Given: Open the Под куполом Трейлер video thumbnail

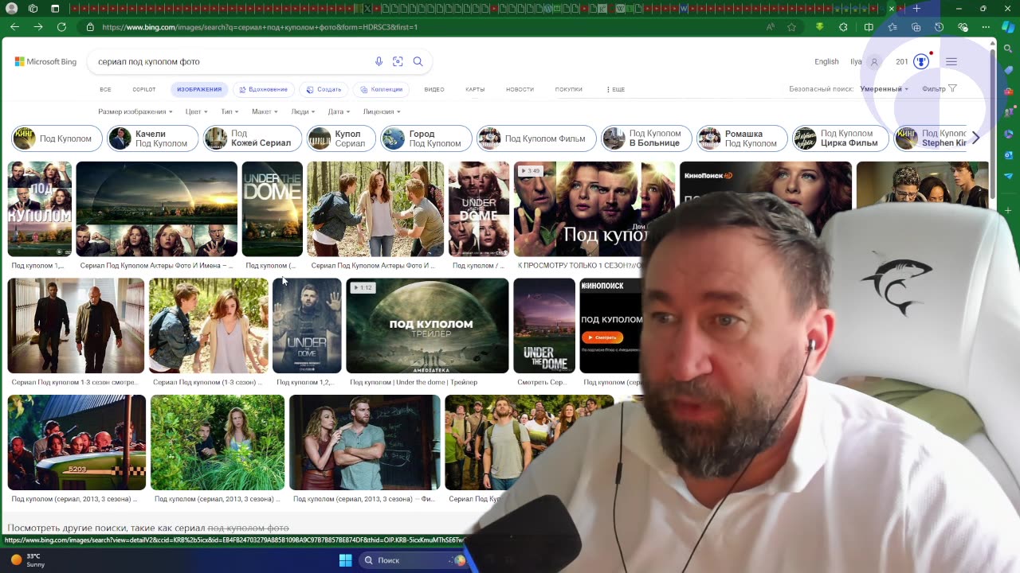Looking at the screenshot, I should tap(427, 325).
